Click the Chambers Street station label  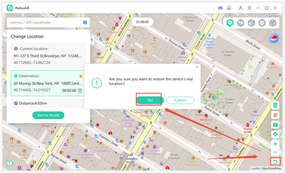coord(130,160)
